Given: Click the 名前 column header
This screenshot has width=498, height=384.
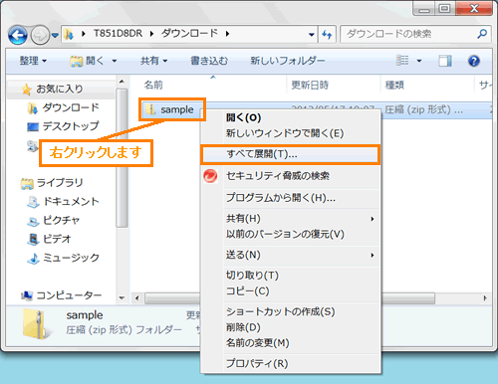Looking at the screenshot, I should coord(153,86).
